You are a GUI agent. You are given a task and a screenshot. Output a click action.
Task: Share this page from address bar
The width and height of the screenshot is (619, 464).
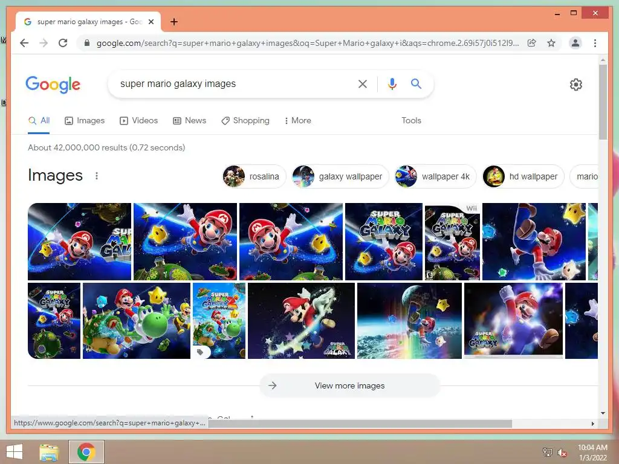click(x=532, y=43)
